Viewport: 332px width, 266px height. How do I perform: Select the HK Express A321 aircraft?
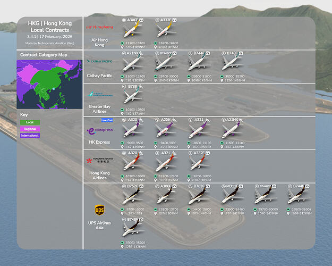coord(199,130)
